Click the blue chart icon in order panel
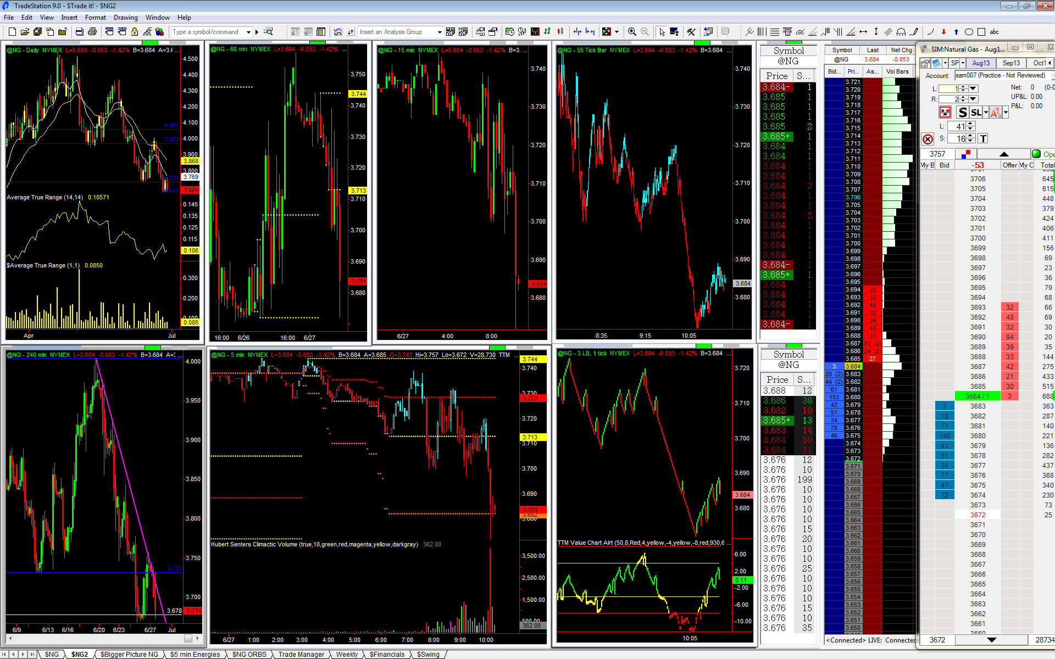The image size is (1055, 659). point(937,63)
